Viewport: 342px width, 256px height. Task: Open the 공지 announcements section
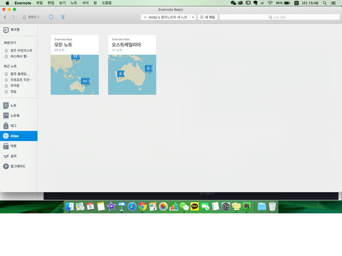19,156
